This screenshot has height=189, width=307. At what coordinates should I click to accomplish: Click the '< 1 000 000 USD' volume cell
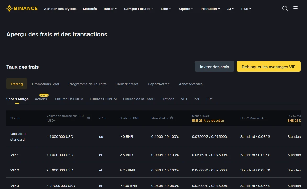[x=60, y=136]
